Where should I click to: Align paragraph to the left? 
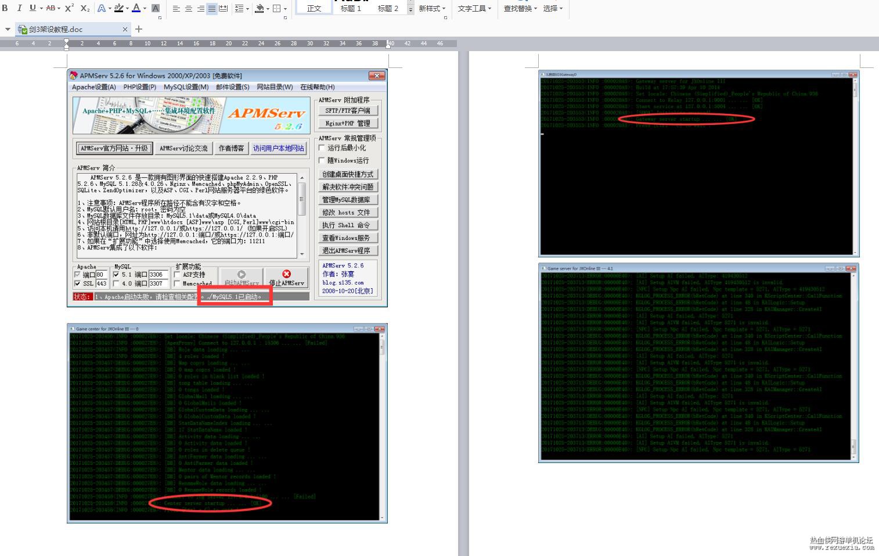[176, 9]
